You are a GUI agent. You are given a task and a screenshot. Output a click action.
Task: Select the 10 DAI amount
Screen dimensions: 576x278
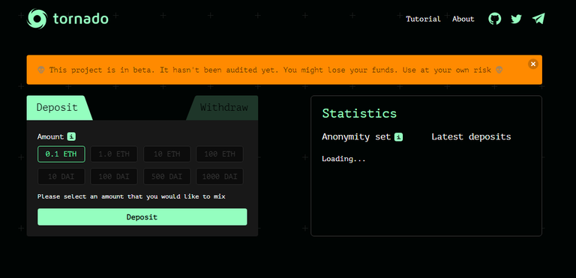61,177
